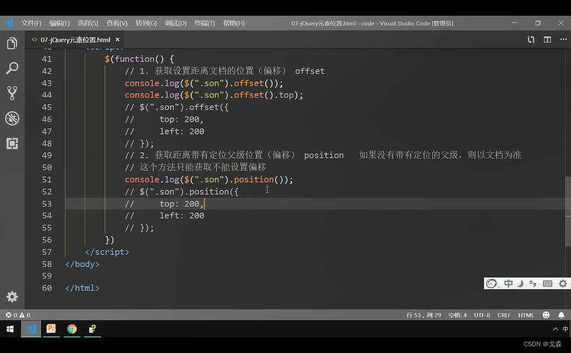Open the Extensions view
571x353 pixels.
coord(12,144)
